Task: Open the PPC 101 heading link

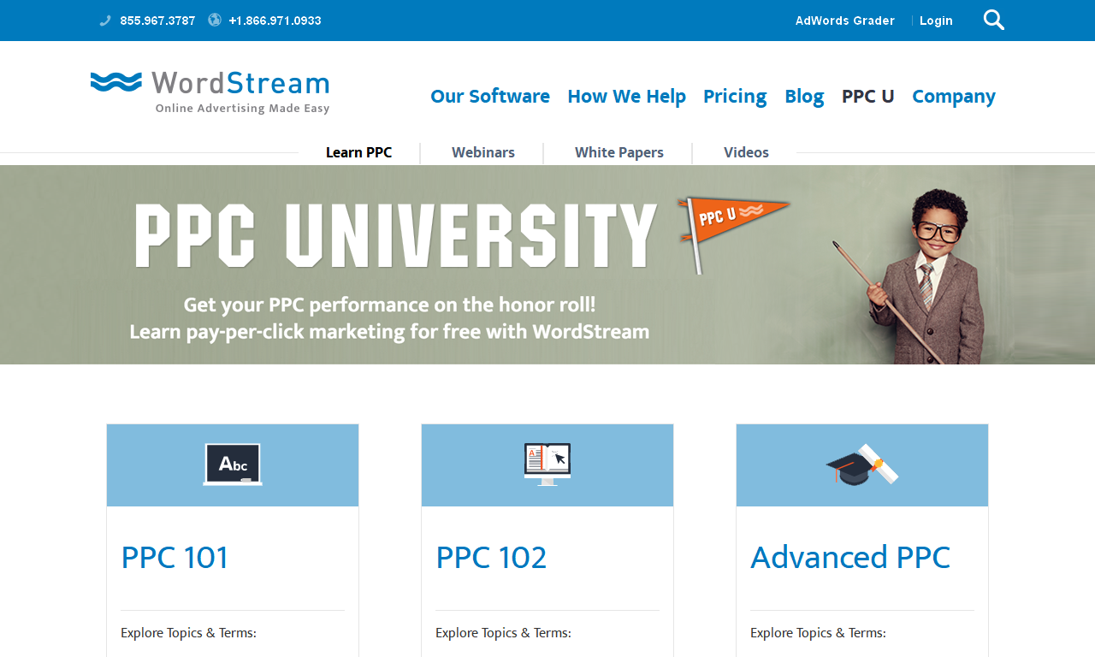Action: pos(175,558)
